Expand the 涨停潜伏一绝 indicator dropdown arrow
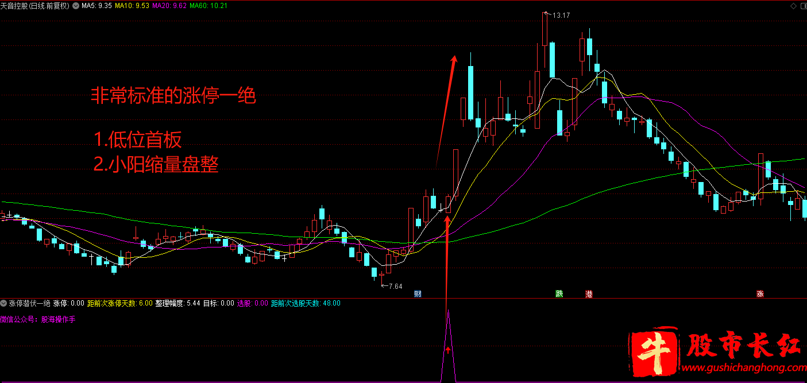This screenshot has height=383, width=807. [x=3, y=303]
